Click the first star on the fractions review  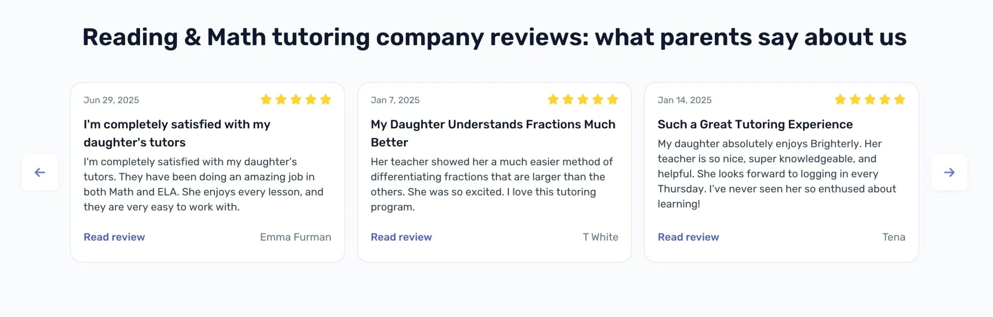(x=552, y=100)
